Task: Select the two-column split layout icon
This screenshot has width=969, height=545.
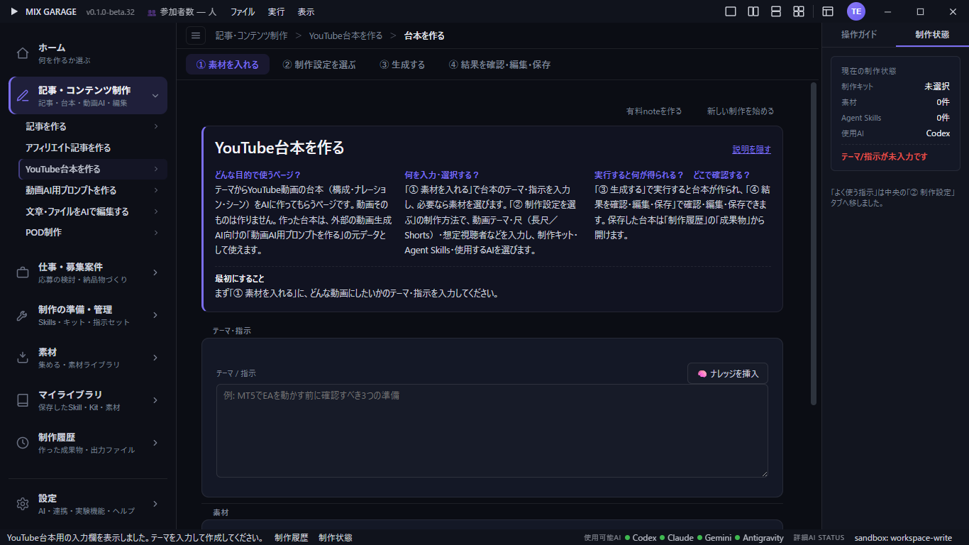Action: pyautogui.click(x=753, y=11)
